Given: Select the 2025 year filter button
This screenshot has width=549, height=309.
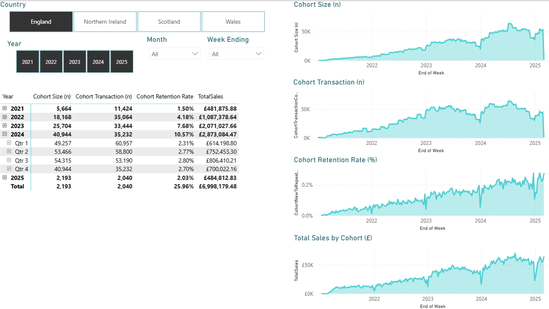Looking at the screenshot, I should [x=122, y=61].
